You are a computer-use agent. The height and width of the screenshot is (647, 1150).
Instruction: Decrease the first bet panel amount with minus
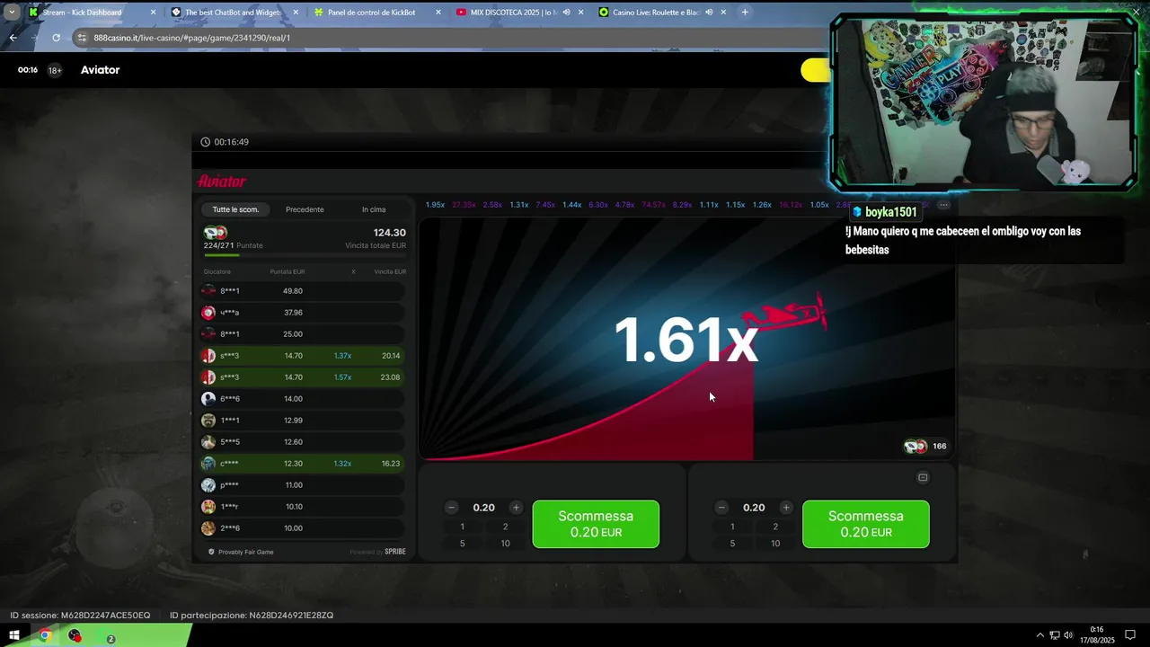coord(452,508)
